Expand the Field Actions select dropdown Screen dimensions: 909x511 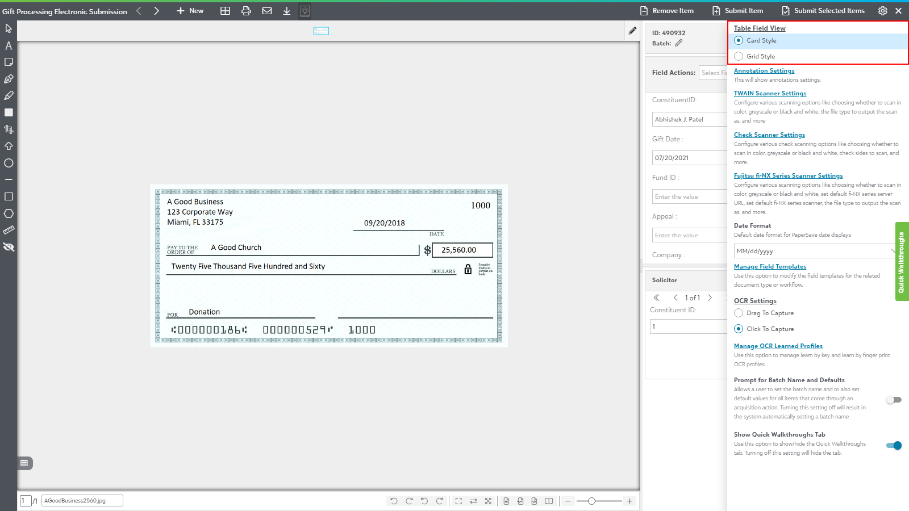click(714, 73)
